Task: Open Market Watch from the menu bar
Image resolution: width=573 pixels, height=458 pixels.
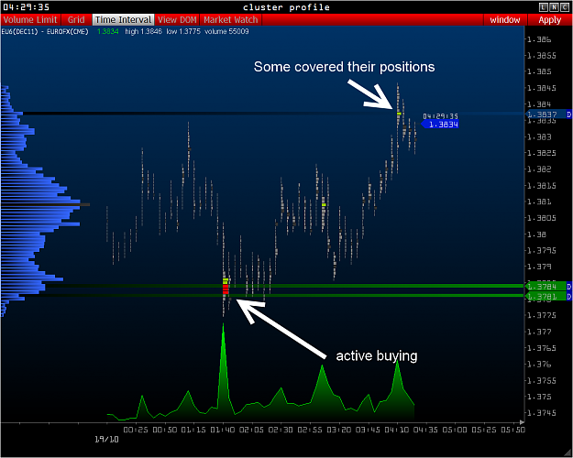Action: tap(231, 20)
